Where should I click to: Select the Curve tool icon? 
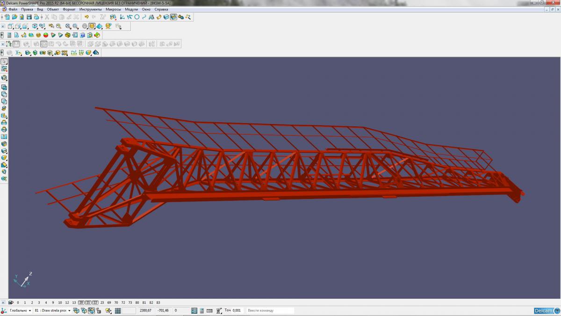pyautogui.click(x=144, y=17)
